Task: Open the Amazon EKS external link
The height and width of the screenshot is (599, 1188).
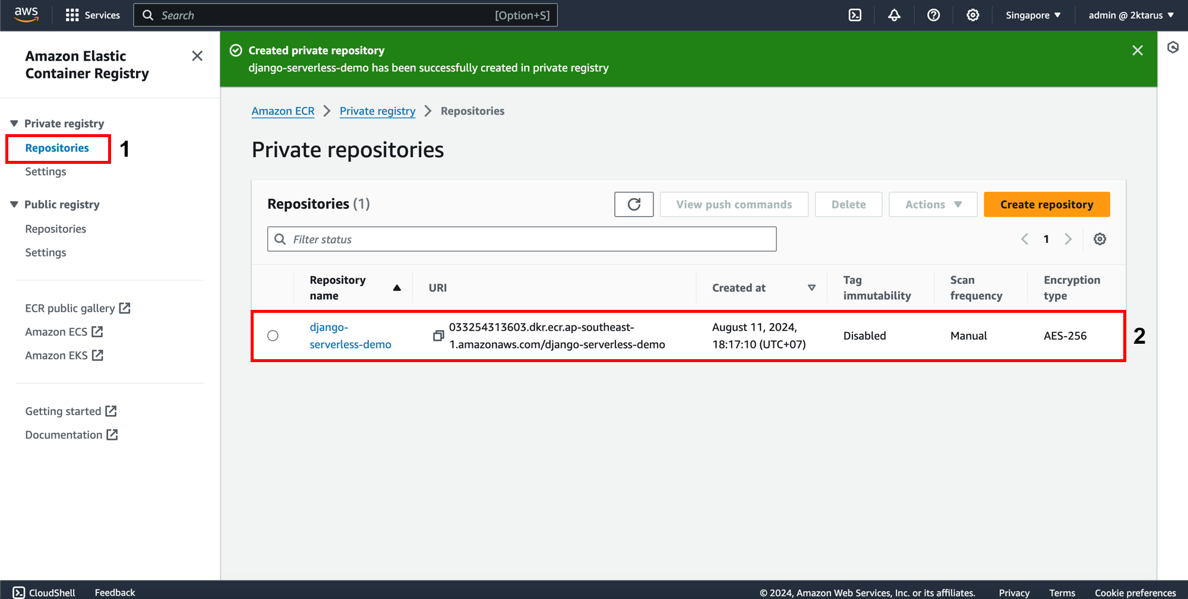Action: click(x=64, y=356)
